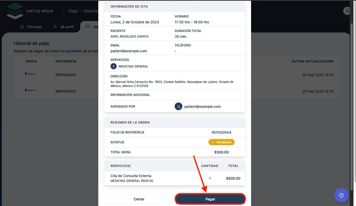Click the Agendado por user avatar icon
356x206 pixels.
(178, 107)
